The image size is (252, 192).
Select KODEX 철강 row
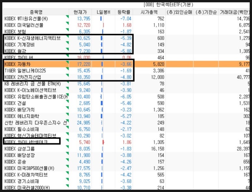pos(126,51)
